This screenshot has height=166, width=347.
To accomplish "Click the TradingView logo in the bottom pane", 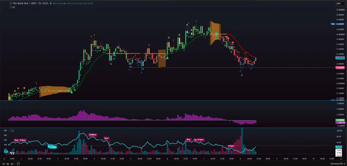I will (12, 153).
